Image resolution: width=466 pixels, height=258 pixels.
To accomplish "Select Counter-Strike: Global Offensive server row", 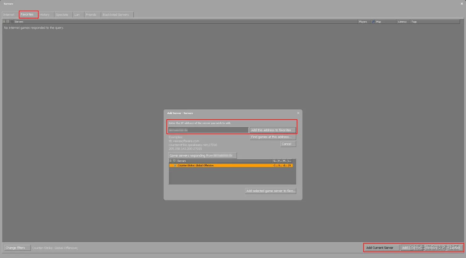I will click(x=231, y=165).
